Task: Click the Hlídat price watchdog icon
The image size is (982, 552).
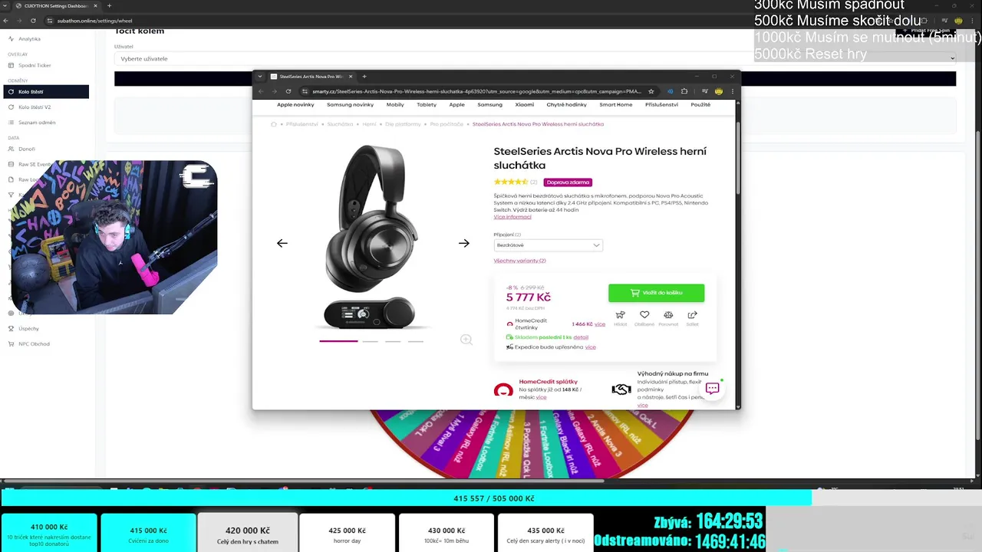Action: click(x=620, y=315)
